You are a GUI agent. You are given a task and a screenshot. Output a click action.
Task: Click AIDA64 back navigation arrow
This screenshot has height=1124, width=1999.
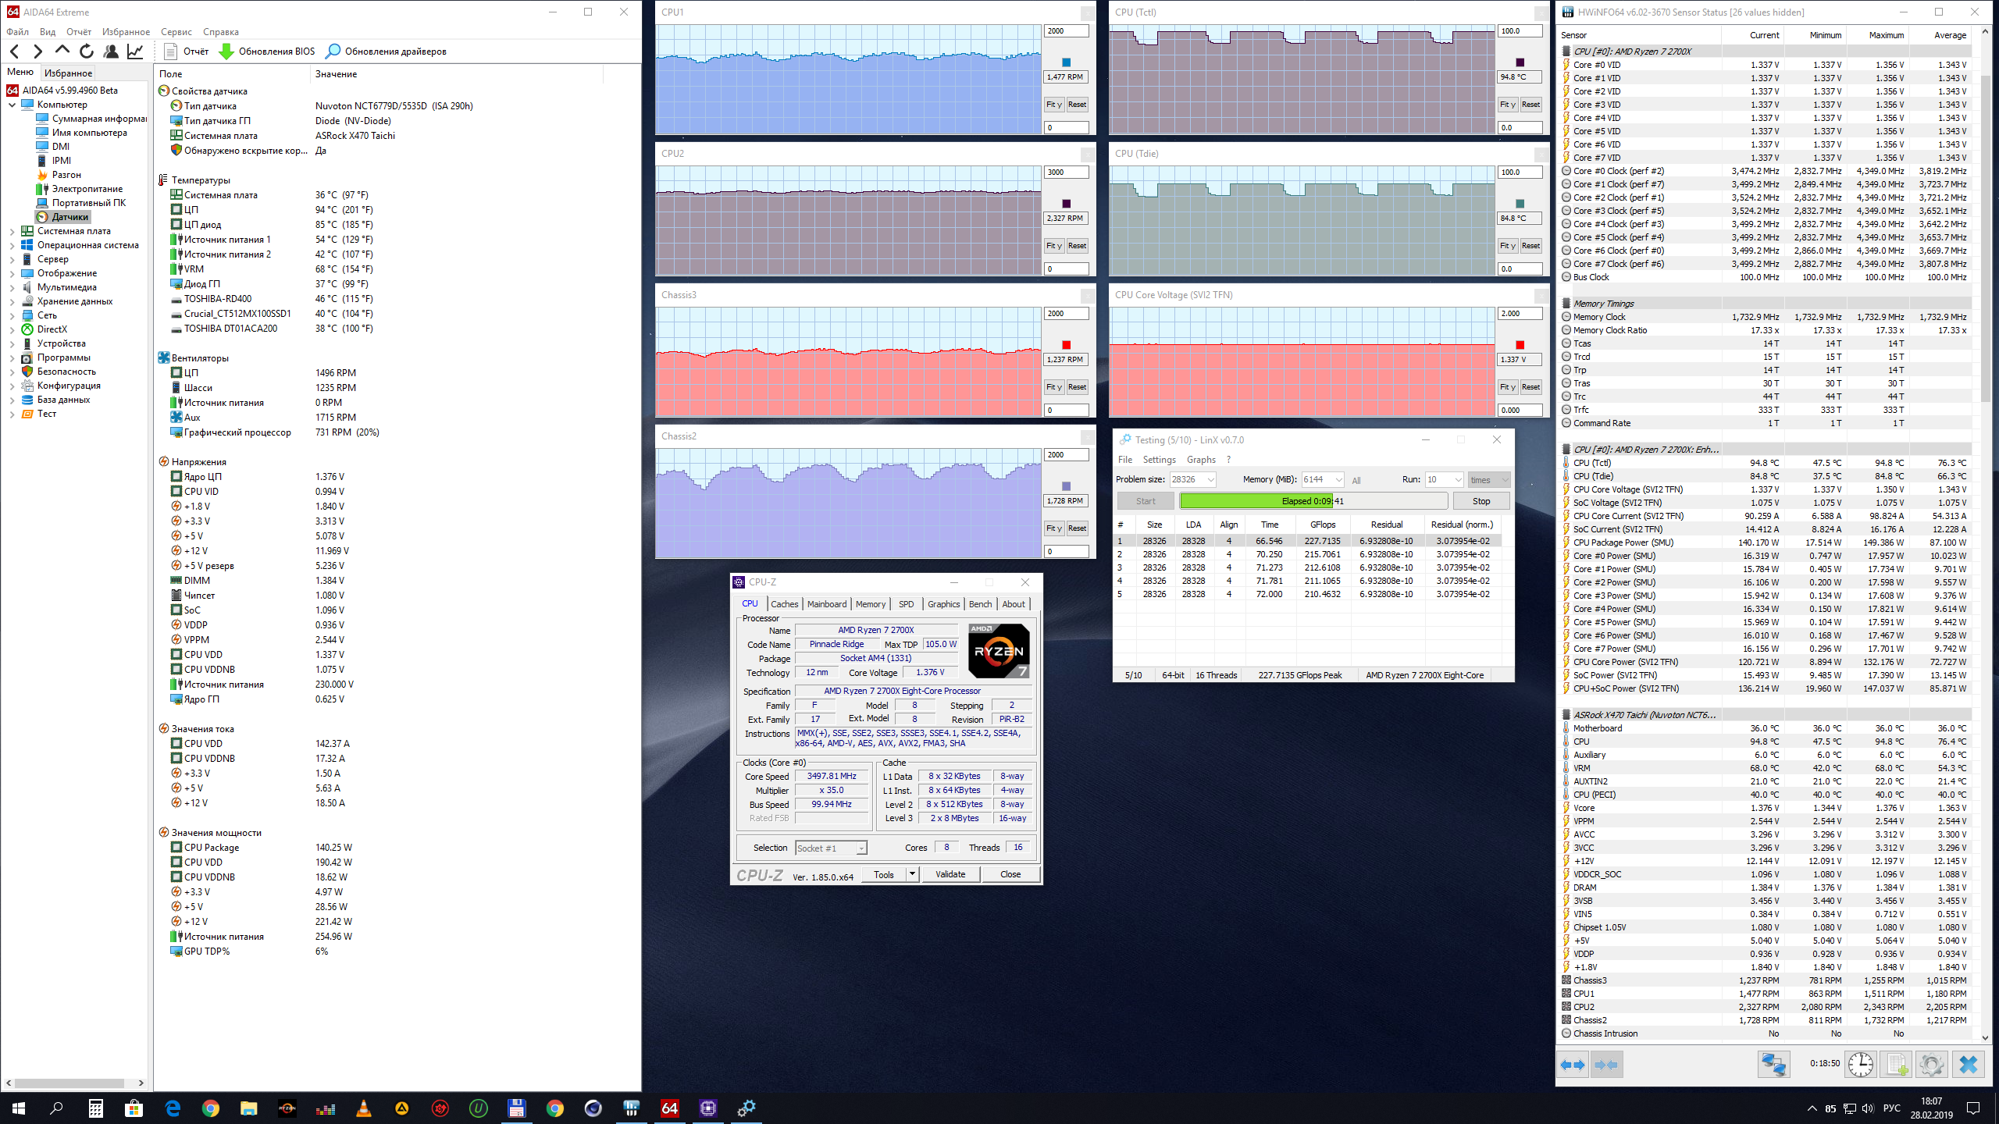[x=15, y=52]
